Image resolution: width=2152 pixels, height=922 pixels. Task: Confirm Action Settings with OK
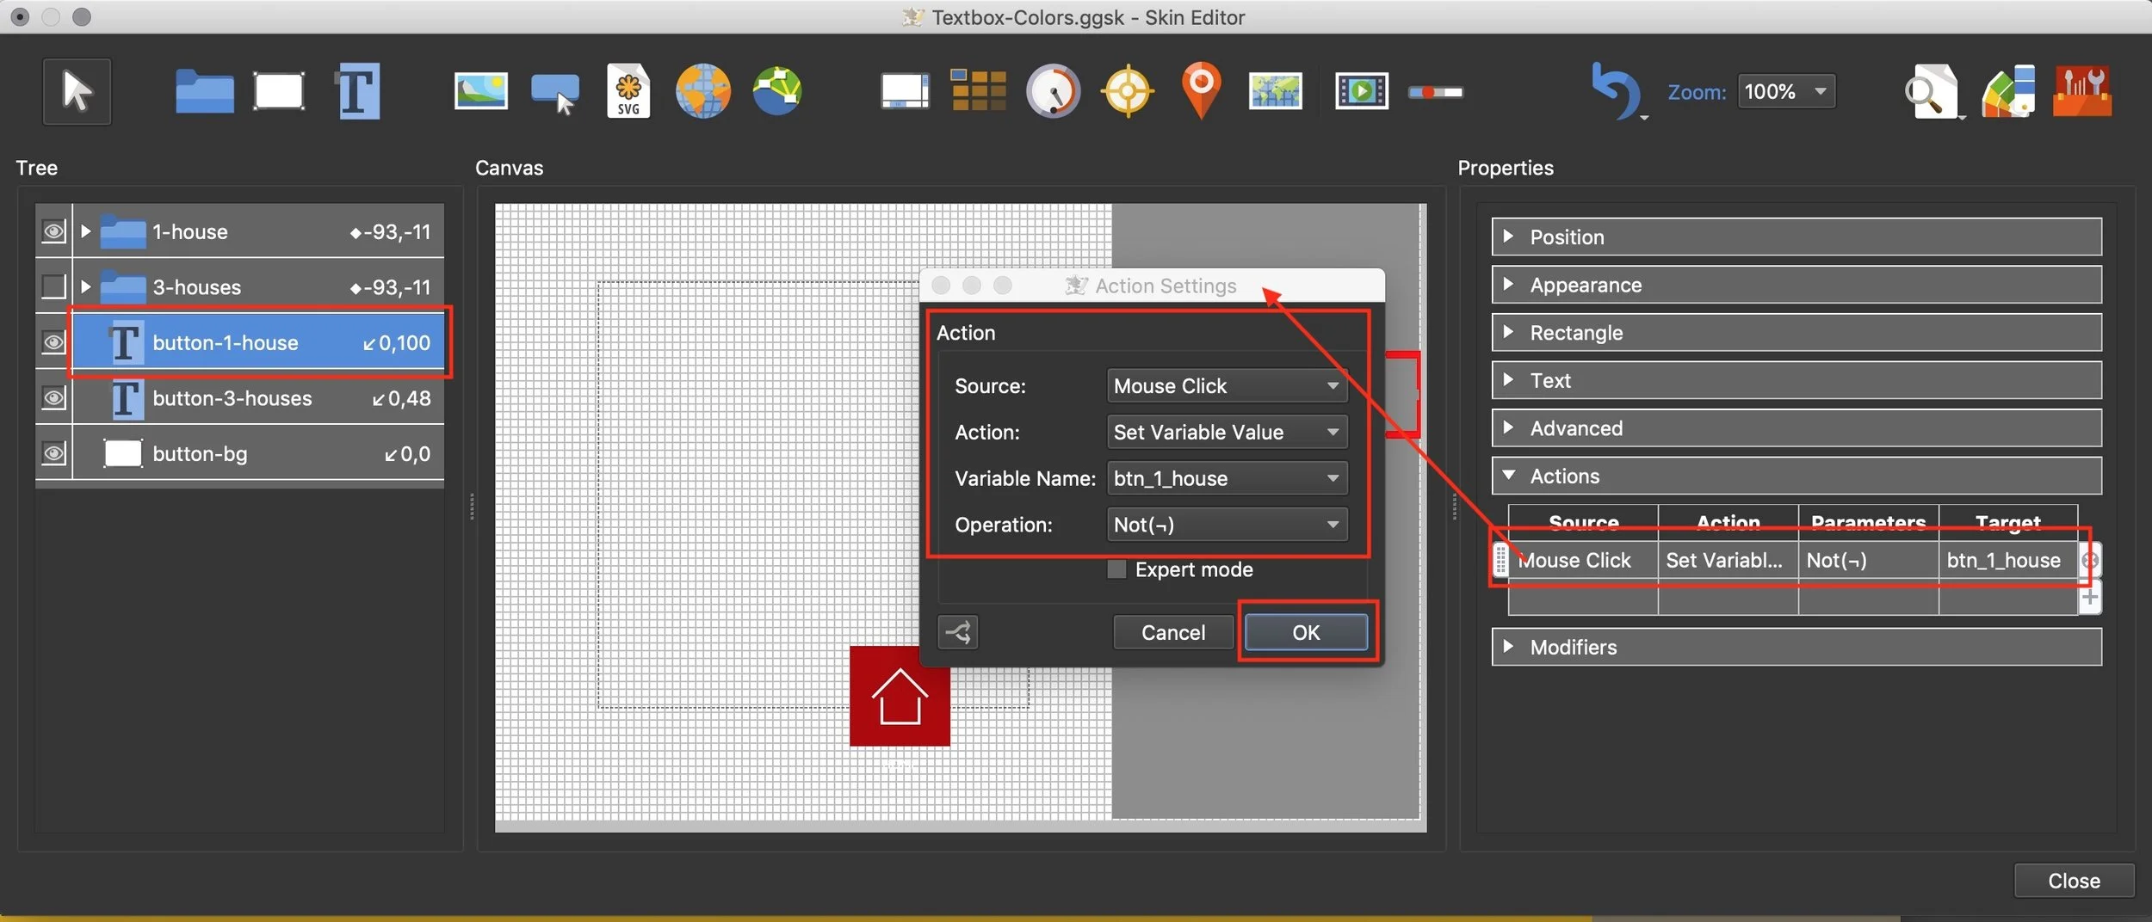(x=1306, y=633)
